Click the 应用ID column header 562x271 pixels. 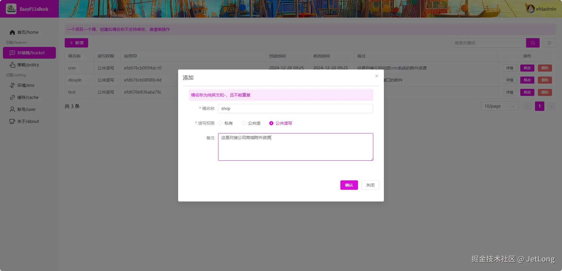[x=131, y=56]
